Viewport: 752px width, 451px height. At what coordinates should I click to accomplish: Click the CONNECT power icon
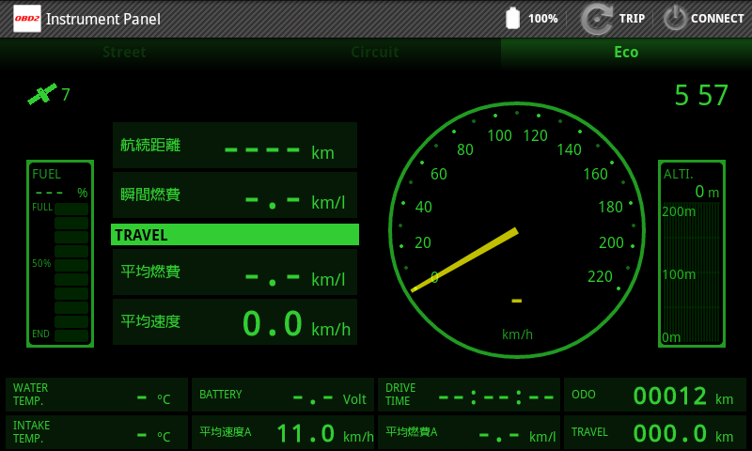coord(675,19)
